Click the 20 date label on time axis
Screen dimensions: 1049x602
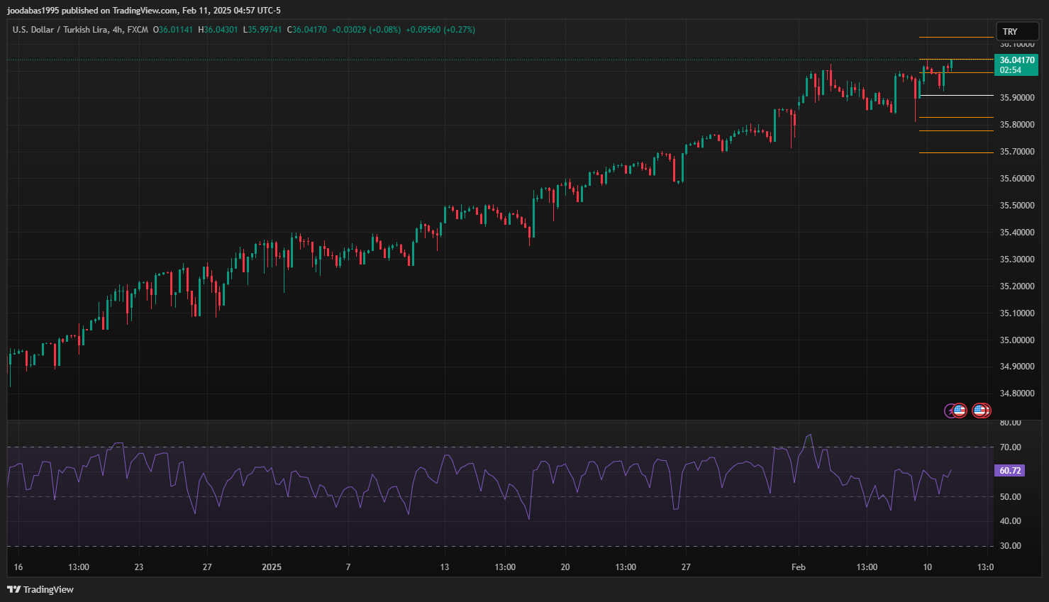(x=565, y=567)
